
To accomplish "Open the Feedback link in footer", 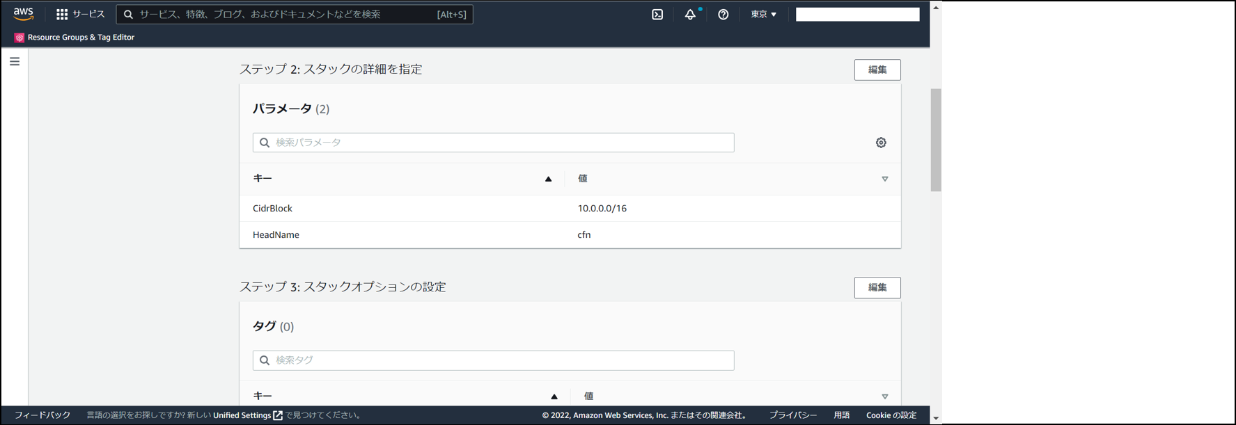I will coord(42,415).
